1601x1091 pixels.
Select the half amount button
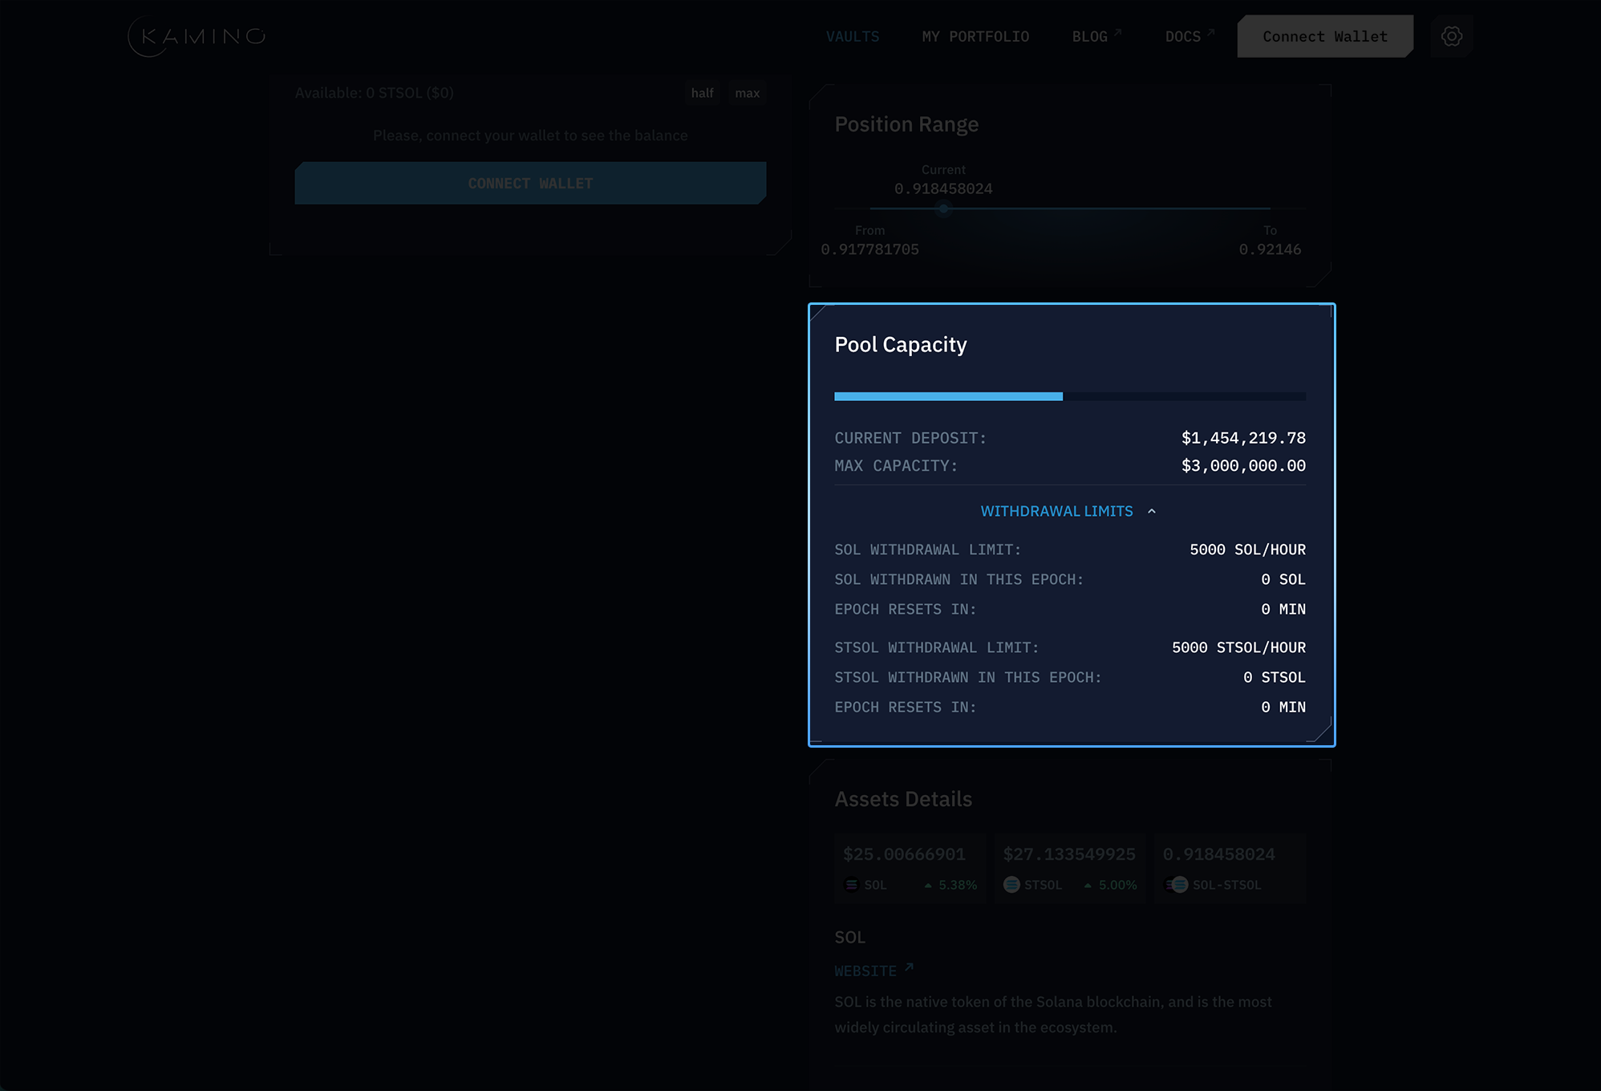[x=702, y=93]
